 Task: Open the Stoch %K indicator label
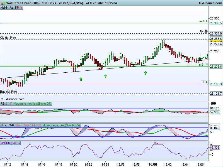(8, 126)
